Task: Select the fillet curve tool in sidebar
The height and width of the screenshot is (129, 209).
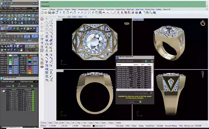Action: tap(51, 33)
